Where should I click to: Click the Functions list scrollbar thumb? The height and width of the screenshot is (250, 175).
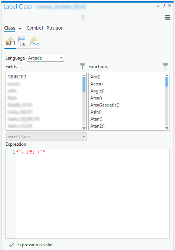point(167,82)
